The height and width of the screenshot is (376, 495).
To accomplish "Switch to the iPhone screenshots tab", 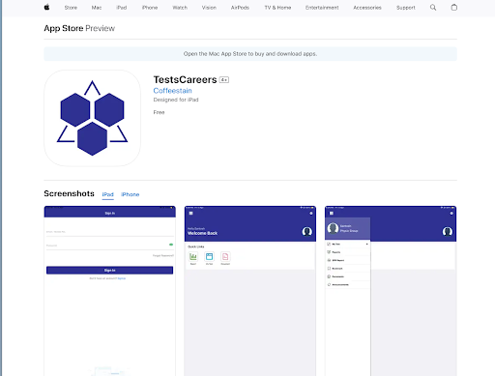I will 131,194.
